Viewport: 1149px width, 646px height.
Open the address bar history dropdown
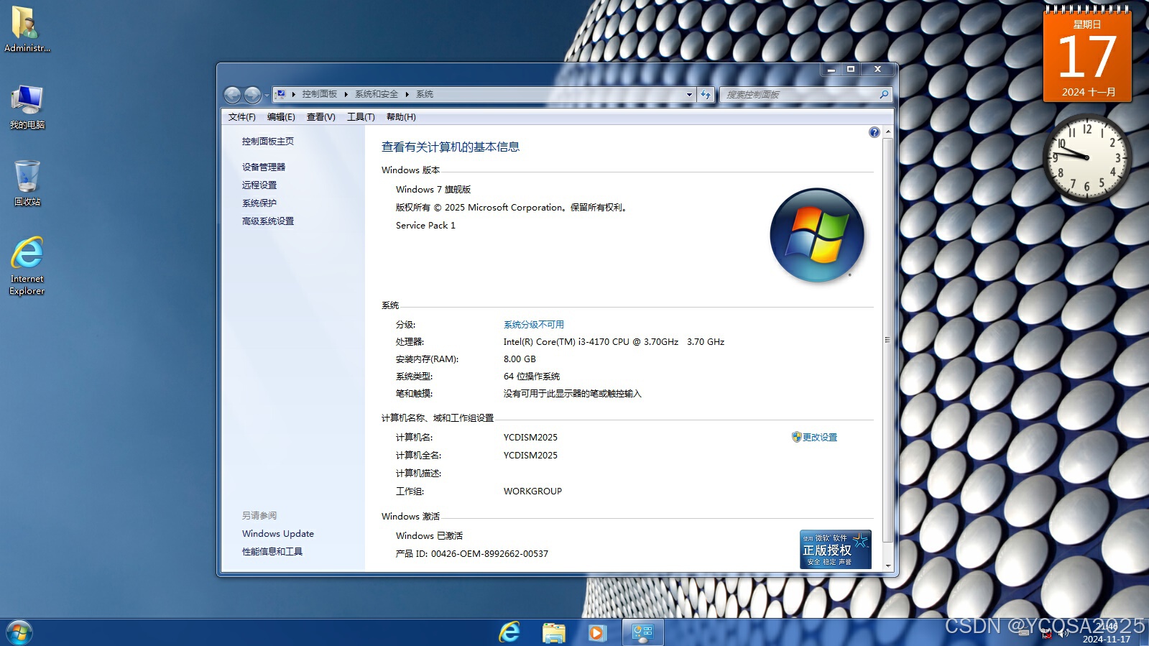[x=689, y=94]
